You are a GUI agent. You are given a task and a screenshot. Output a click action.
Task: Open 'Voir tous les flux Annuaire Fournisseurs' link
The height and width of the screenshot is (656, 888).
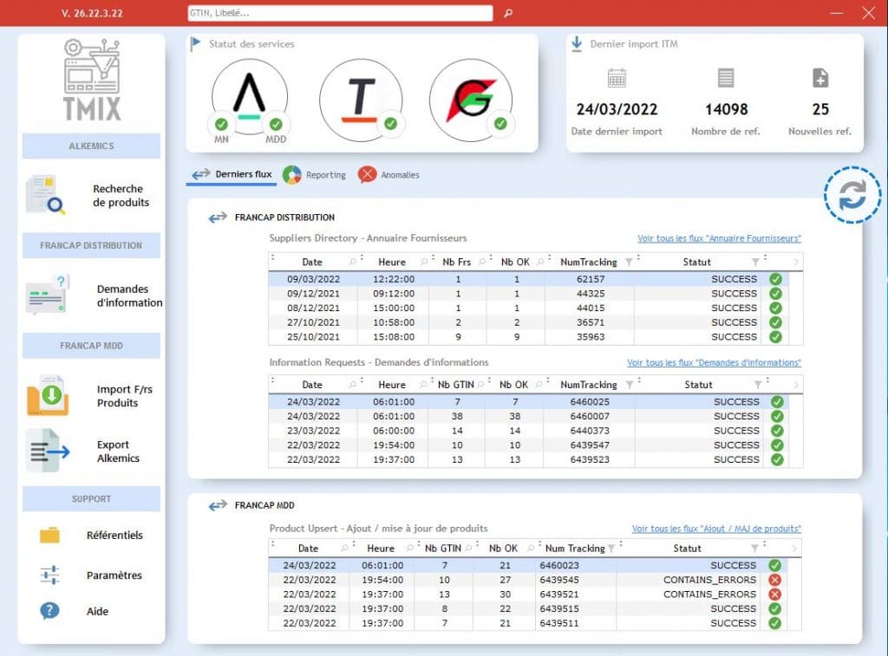pyautogui.click(x=719, y=238)
